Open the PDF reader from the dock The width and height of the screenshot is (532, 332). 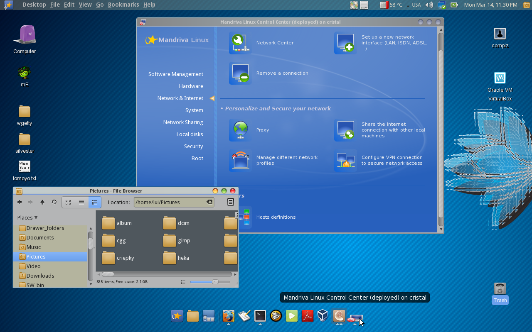(x=307, y=316)
